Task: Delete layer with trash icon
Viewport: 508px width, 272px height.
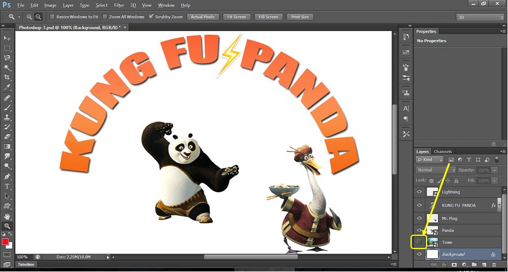Action: pyautogui.click(x=494, y=265)
